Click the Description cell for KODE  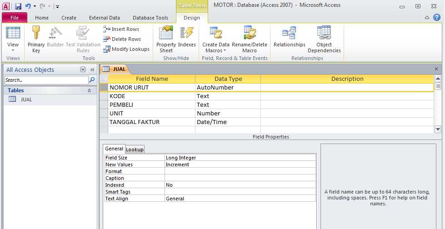347,96
